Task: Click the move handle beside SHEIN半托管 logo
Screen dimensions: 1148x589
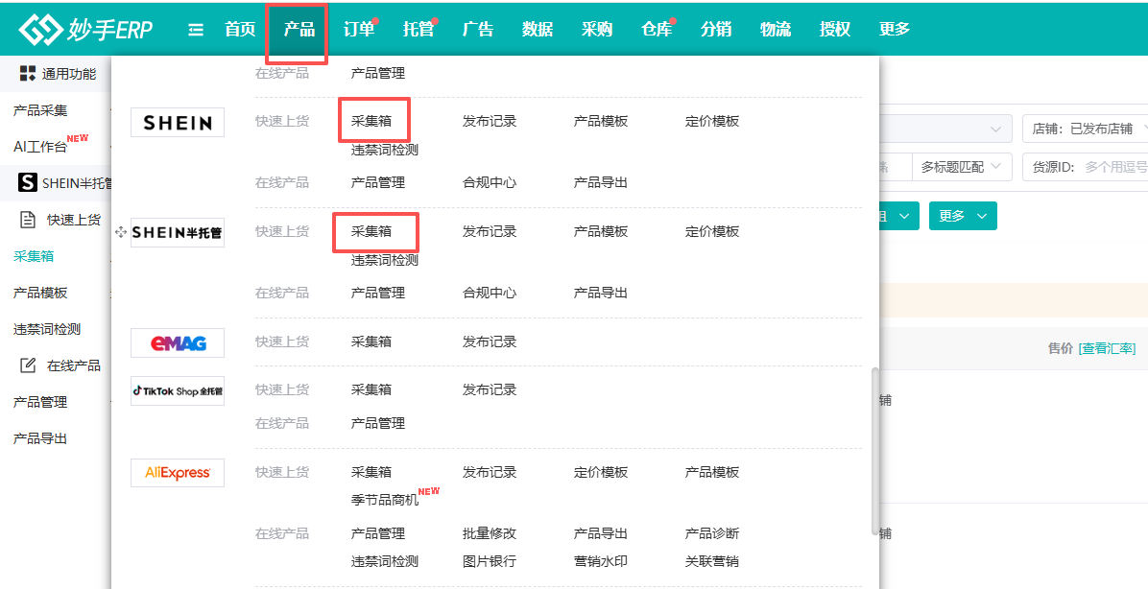Action: (x=122, y=232)
